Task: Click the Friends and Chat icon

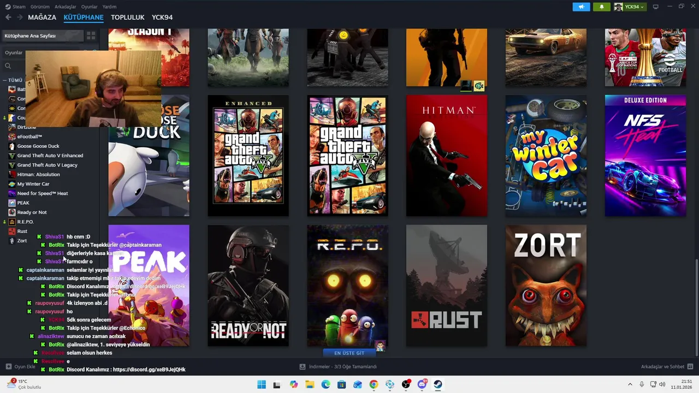Action: (690, 367)
